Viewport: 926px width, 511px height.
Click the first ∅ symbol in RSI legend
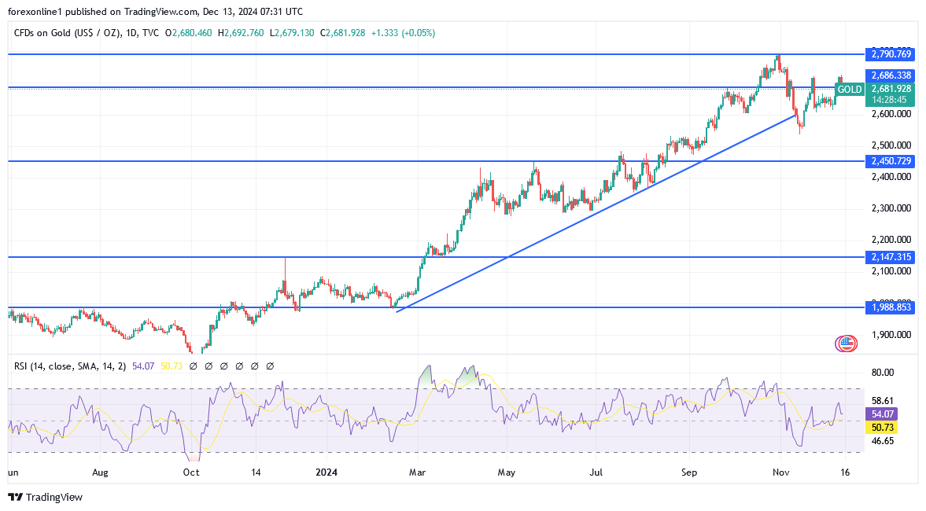193,366
